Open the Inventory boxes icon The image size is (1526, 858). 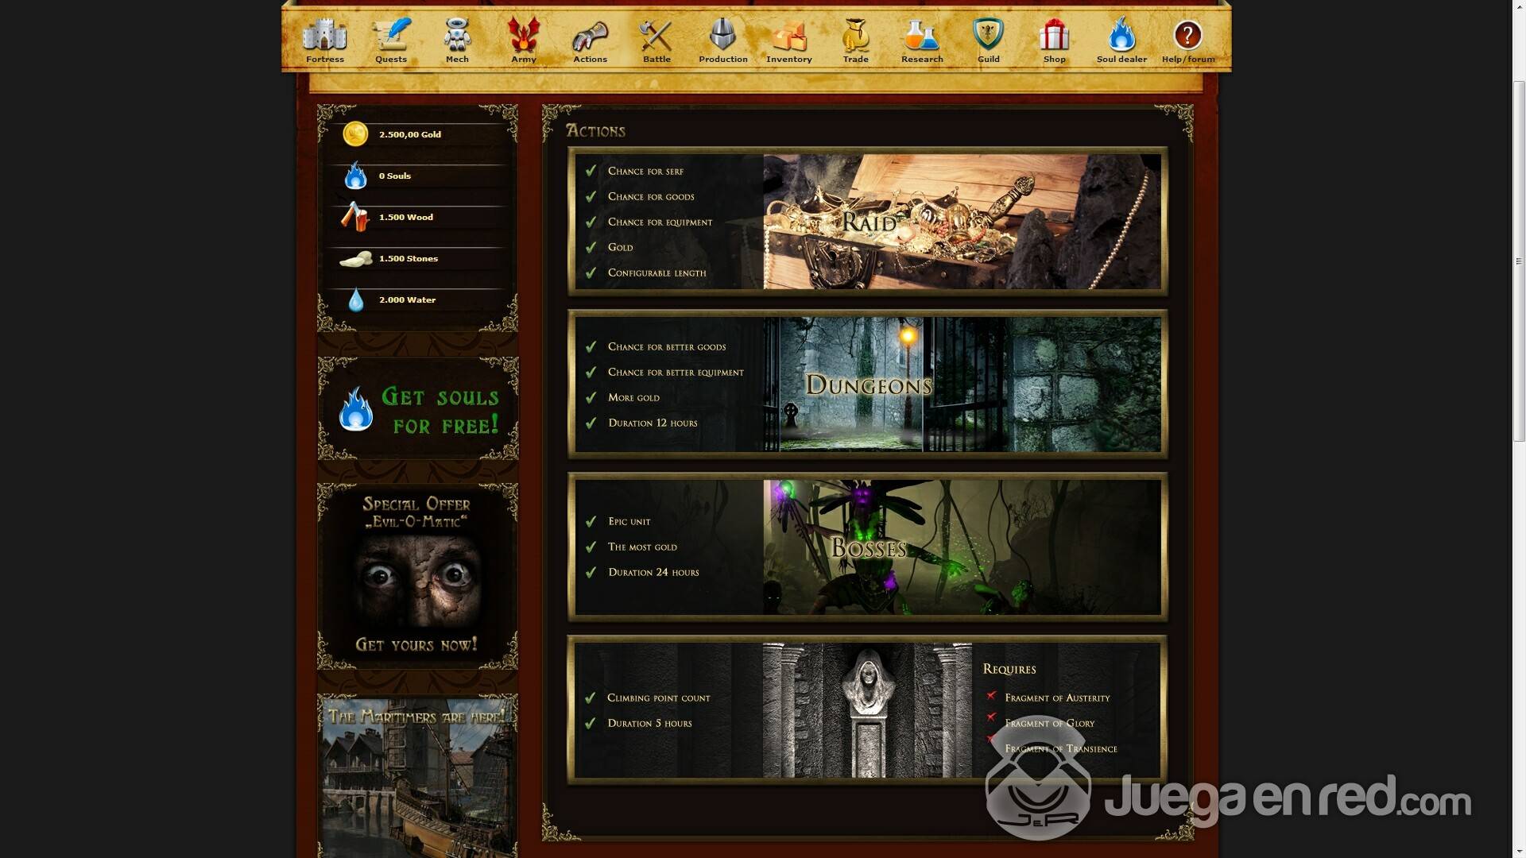[x=788, y=37]
